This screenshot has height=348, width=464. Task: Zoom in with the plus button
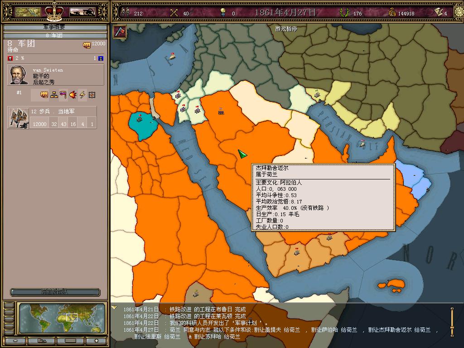pos(96,341)
